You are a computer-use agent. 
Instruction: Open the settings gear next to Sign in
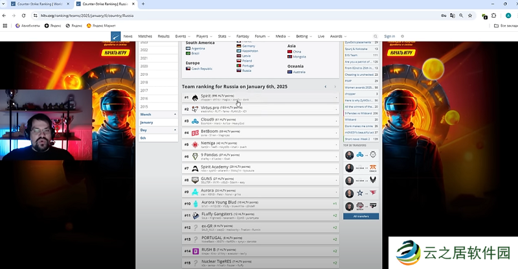(402, 36)
